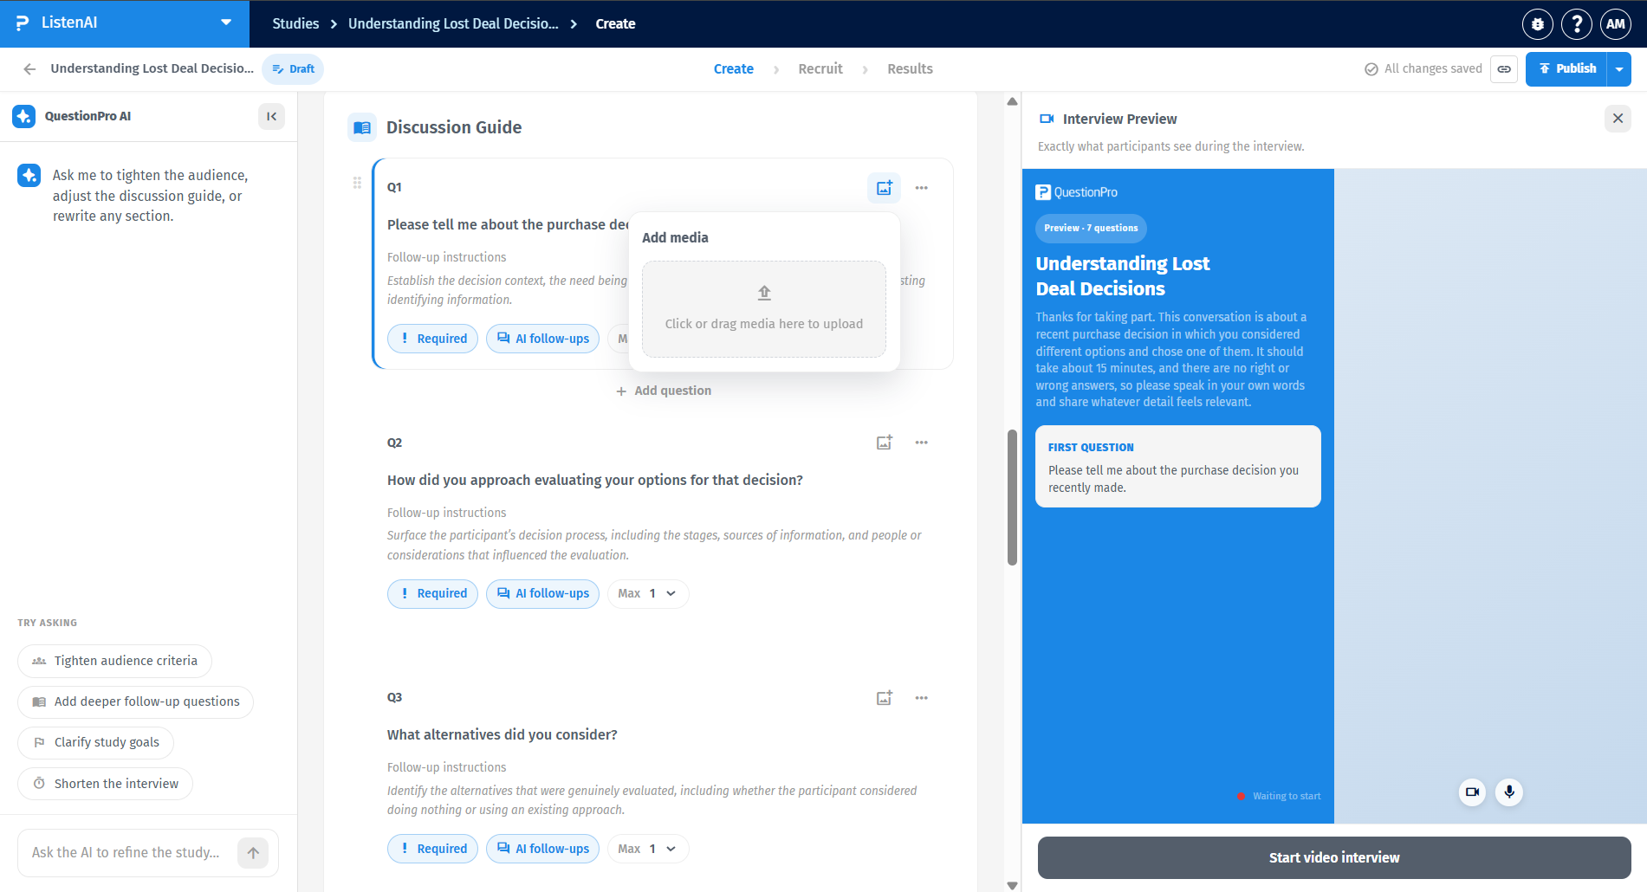The width and height of the screenshot is (1647, 892).
Task: Select the Create step tab
Action: point(733,69)
